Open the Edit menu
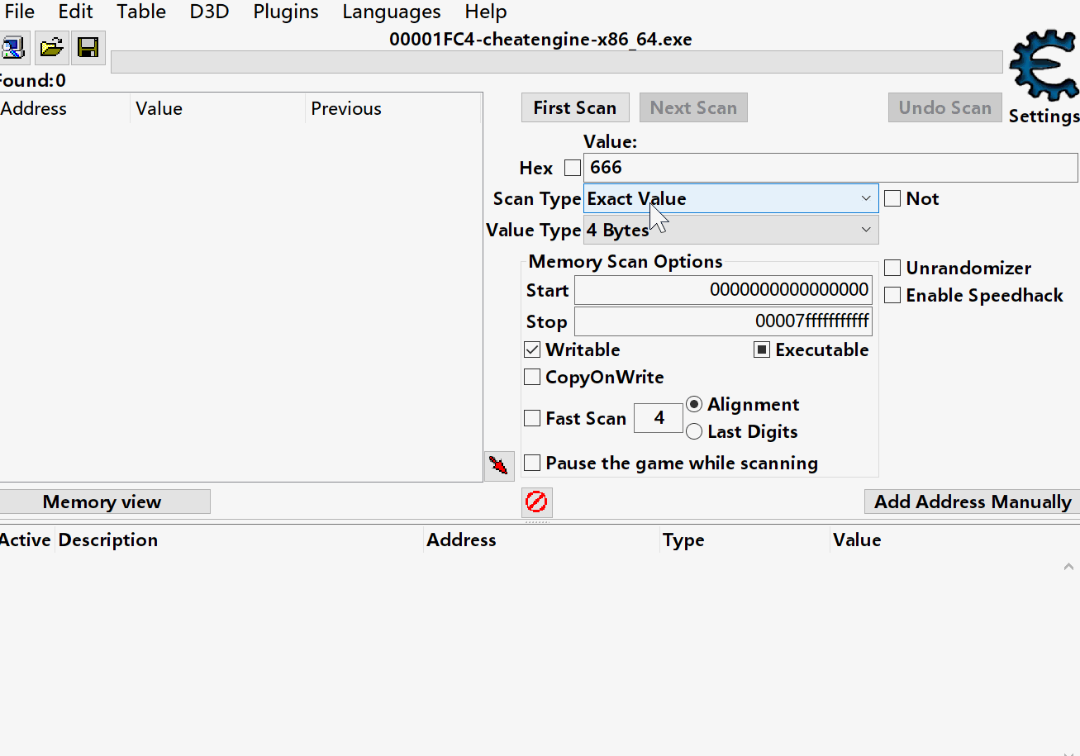The width and height of the screenshot is (1080, 756). pos(75,12)
